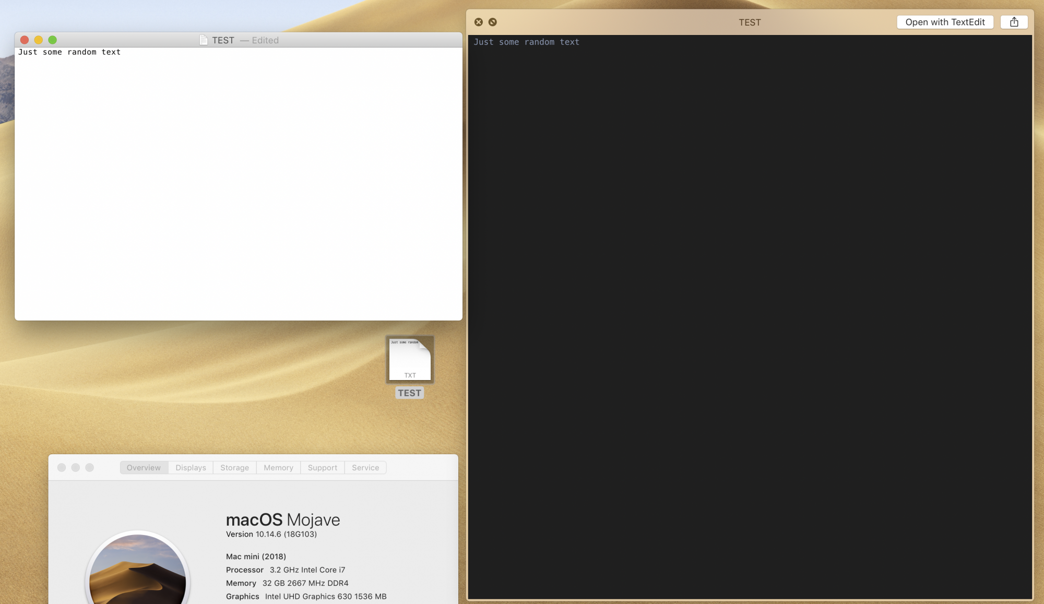Open the Storage tab
The image size is (1044, 604).
(234, 468)
